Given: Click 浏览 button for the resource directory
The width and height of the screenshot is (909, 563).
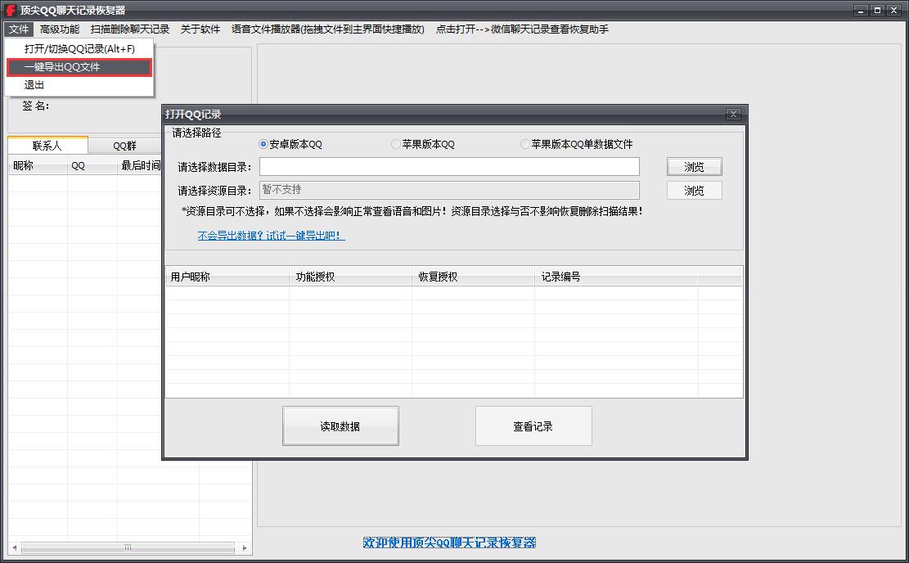Looking at the screenshot, I should [694, 190].
